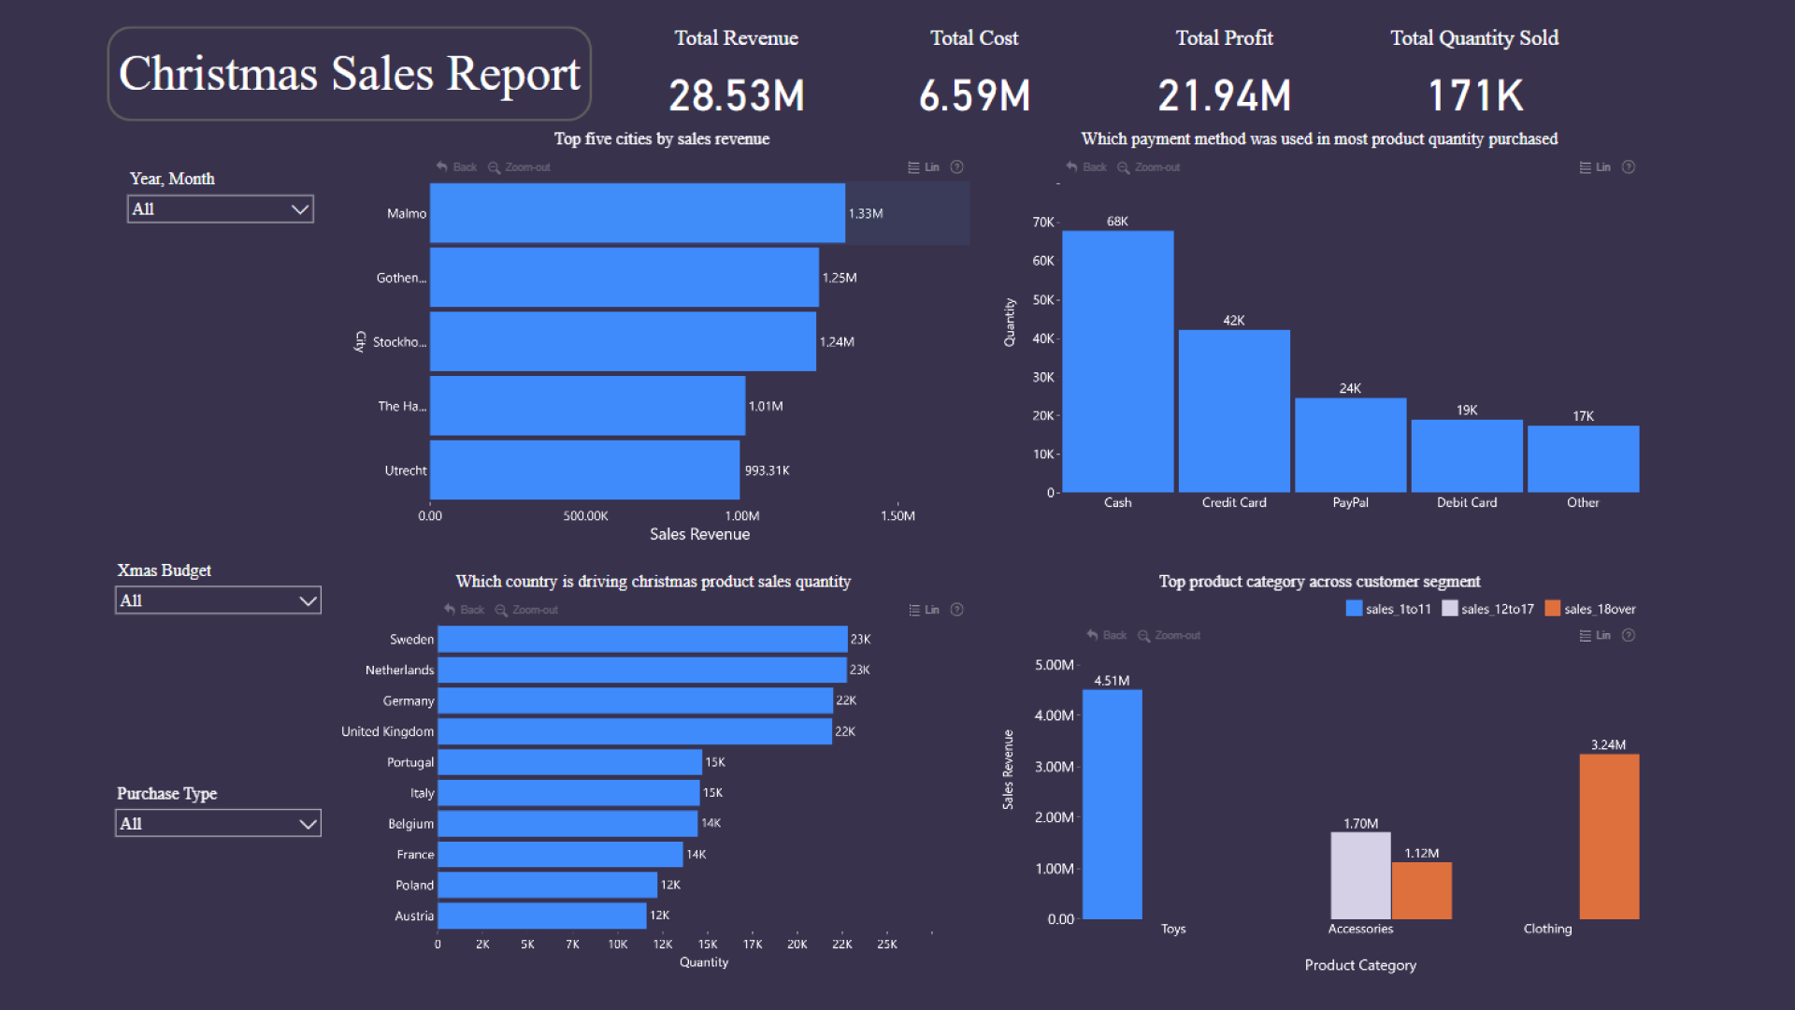Open the Purchase Type dropdown

pyautogui.click(x=218, y=824)
